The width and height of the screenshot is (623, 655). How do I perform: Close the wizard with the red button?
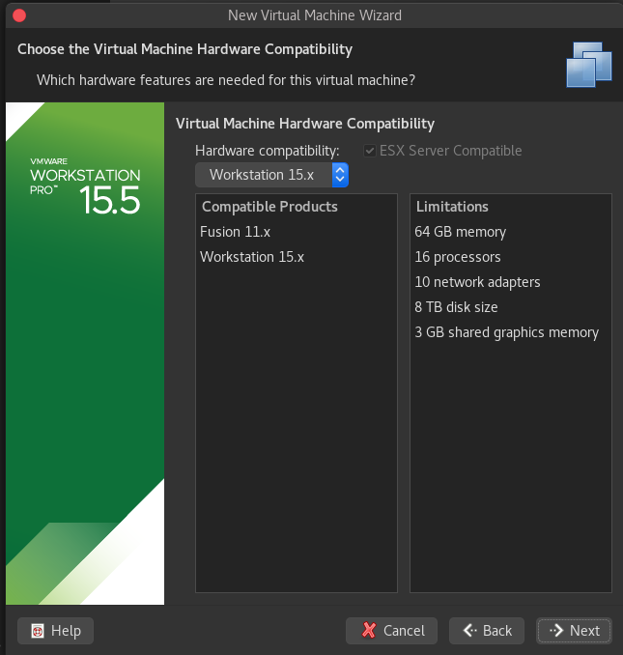[x=19, y=15]
